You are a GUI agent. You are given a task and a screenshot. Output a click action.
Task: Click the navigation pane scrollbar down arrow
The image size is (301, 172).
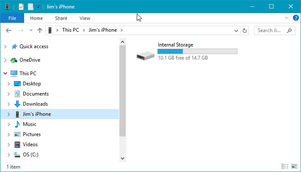pyautogui.click(x=123, y=158)
